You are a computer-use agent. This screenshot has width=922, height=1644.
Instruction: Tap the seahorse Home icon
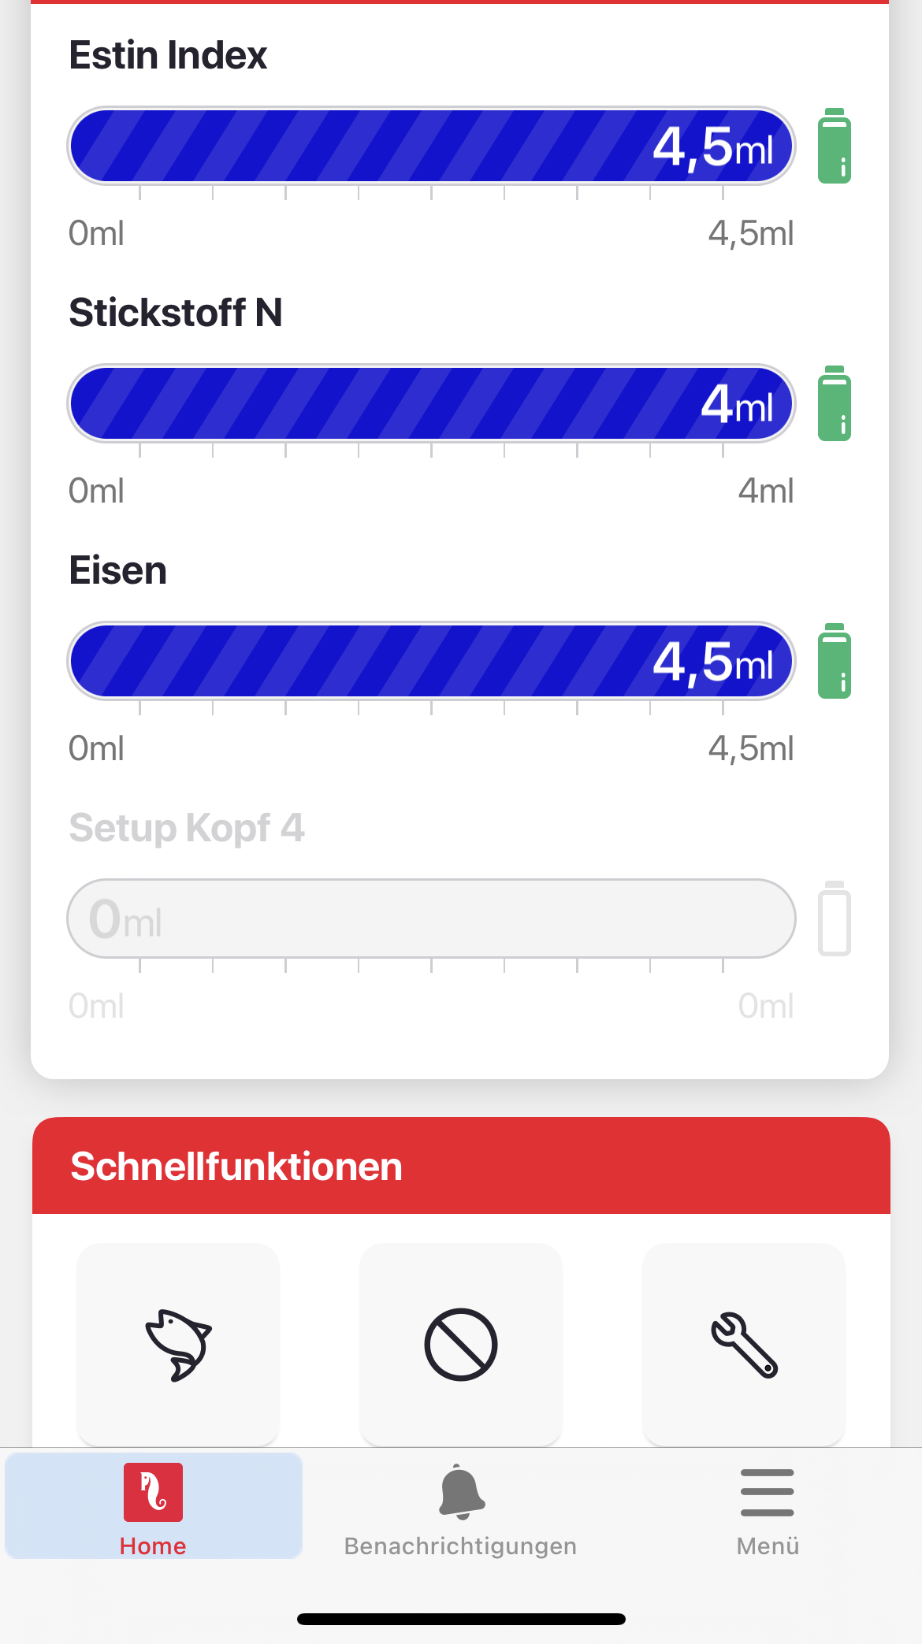(153, 1492)
